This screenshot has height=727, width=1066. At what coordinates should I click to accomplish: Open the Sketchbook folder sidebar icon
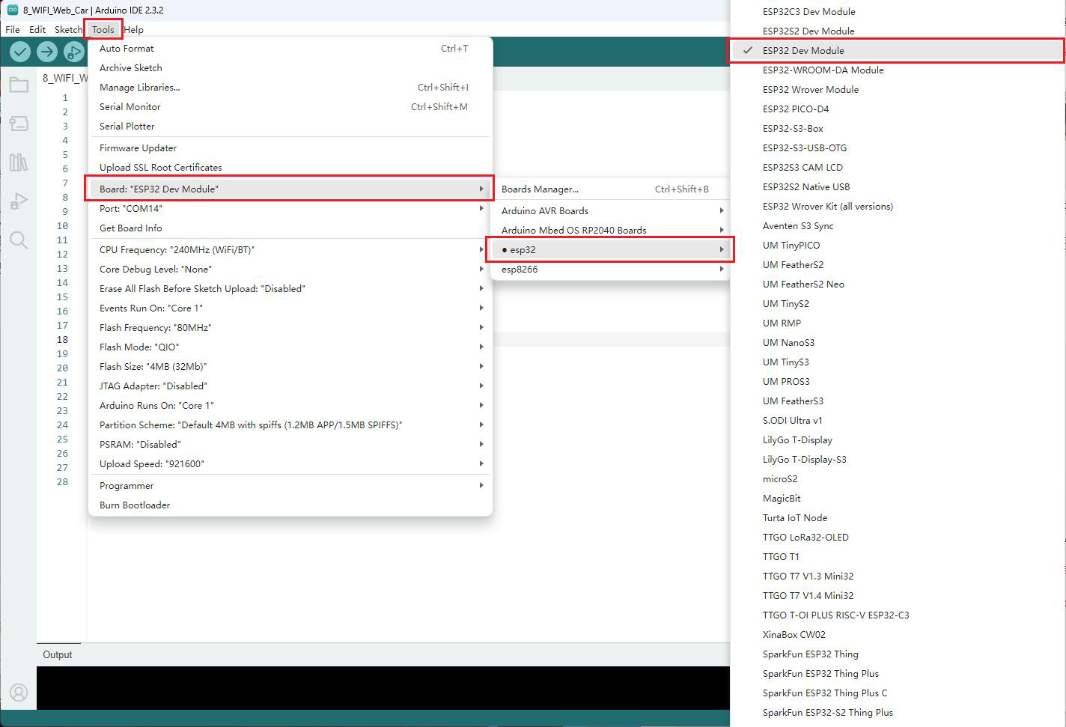(x=19, y=85)
